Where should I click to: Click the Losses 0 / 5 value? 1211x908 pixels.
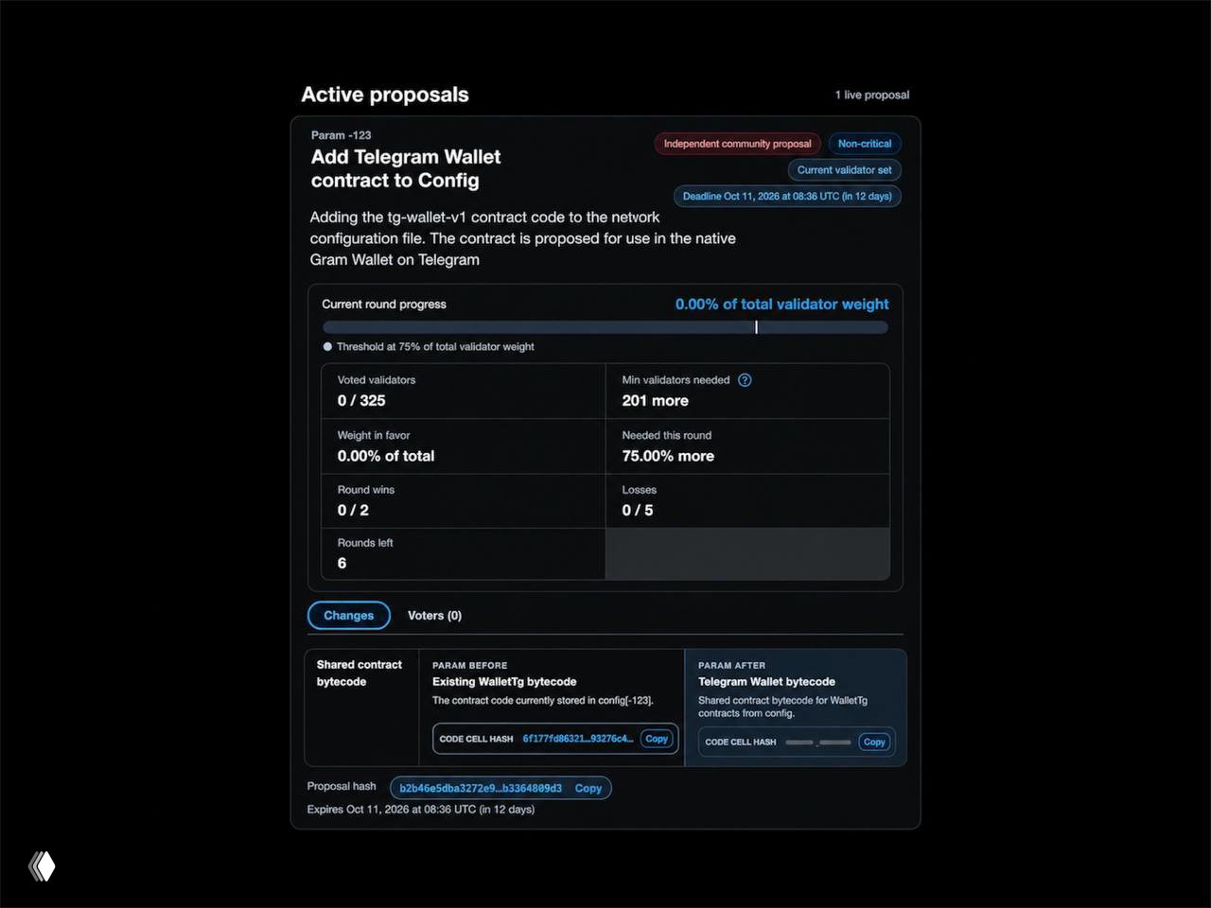pos(638,511)
